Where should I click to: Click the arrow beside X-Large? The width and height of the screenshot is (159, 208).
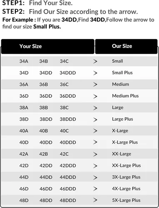coord(95,131)
